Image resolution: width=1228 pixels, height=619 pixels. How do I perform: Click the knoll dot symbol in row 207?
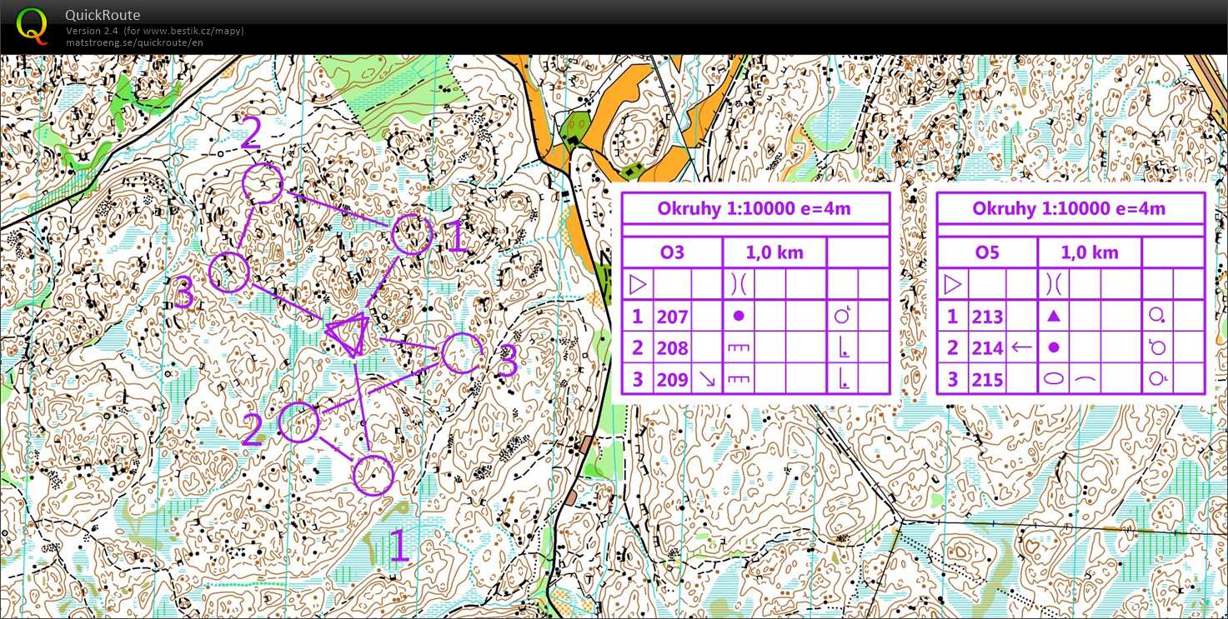click(738, 317)
